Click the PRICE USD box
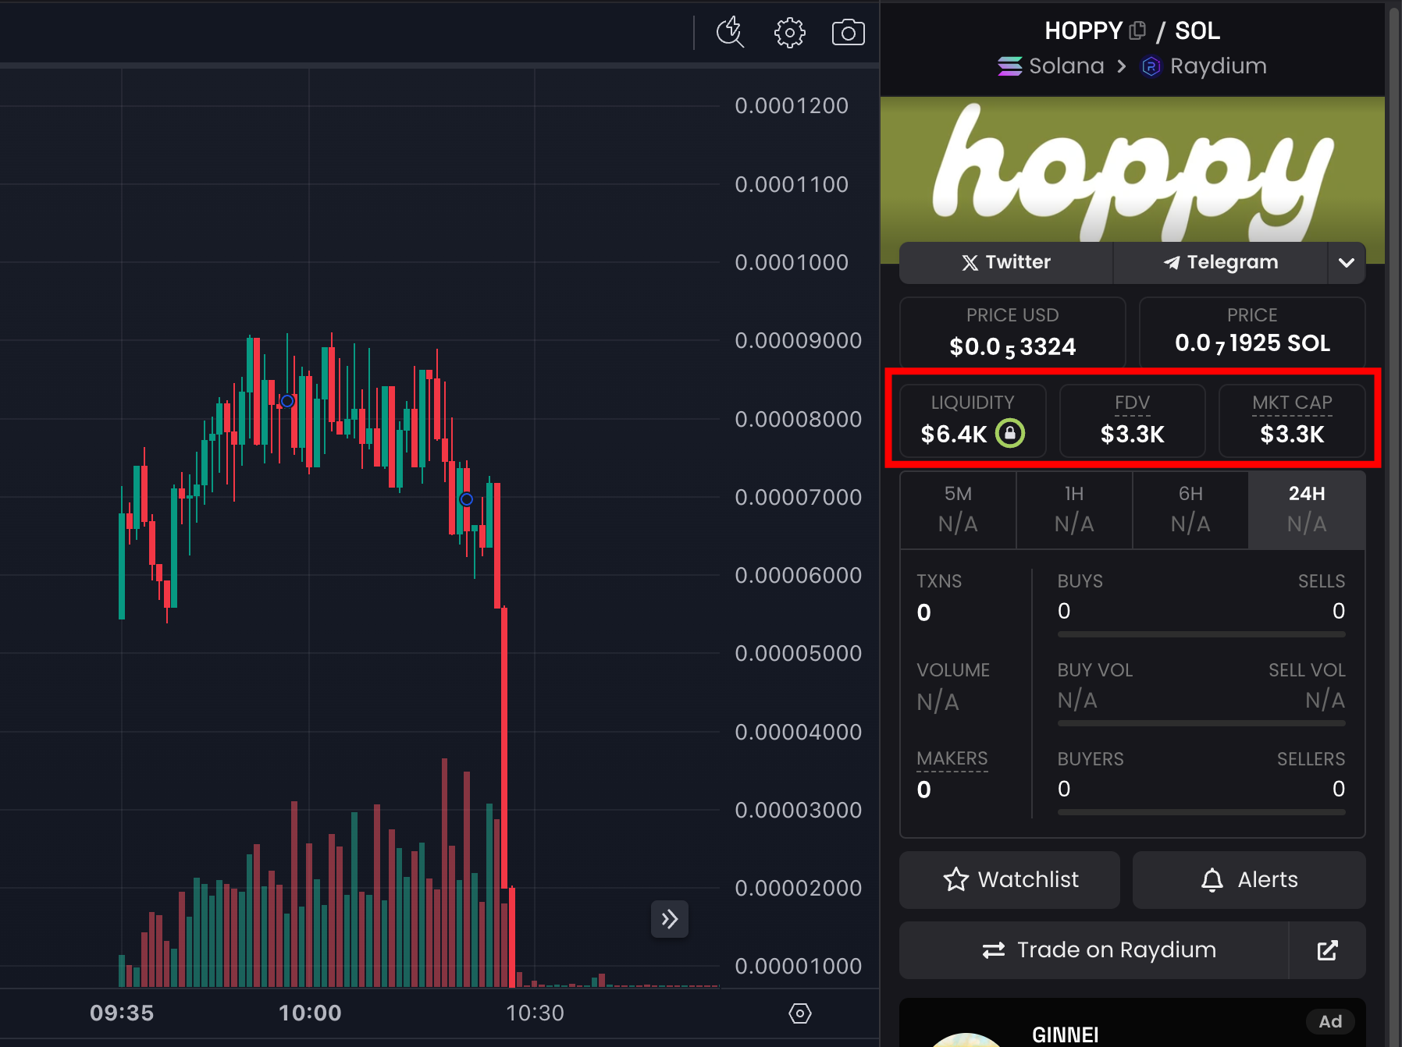Viewport: 1402px width, 1047px height. (1012, 332)
